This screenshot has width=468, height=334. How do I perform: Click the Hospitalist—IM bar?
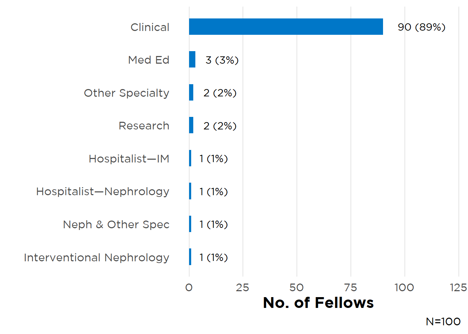(190, 158)
